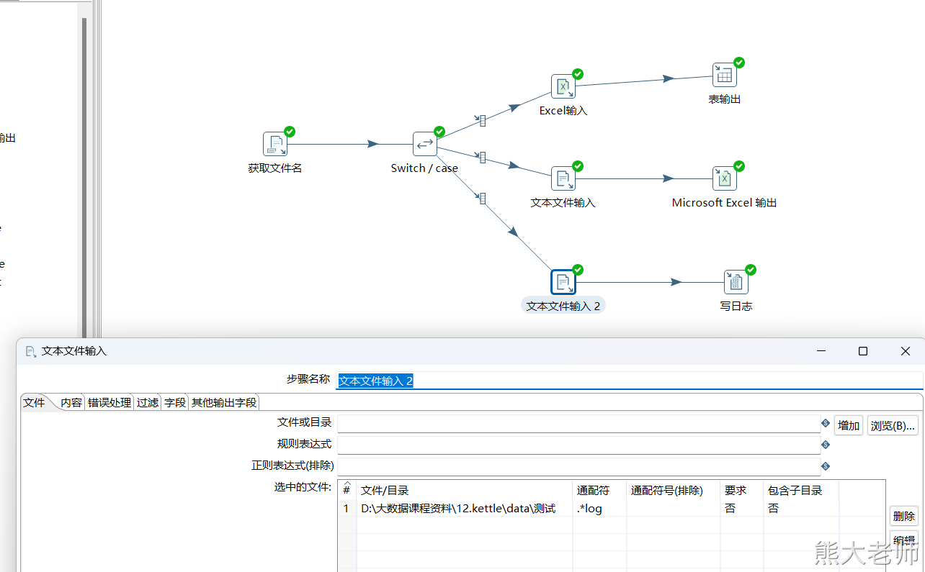Screen dimensions: 925x572
Task: Click the Microsoft Excel 输出 label on canvas
Action: 725,203
